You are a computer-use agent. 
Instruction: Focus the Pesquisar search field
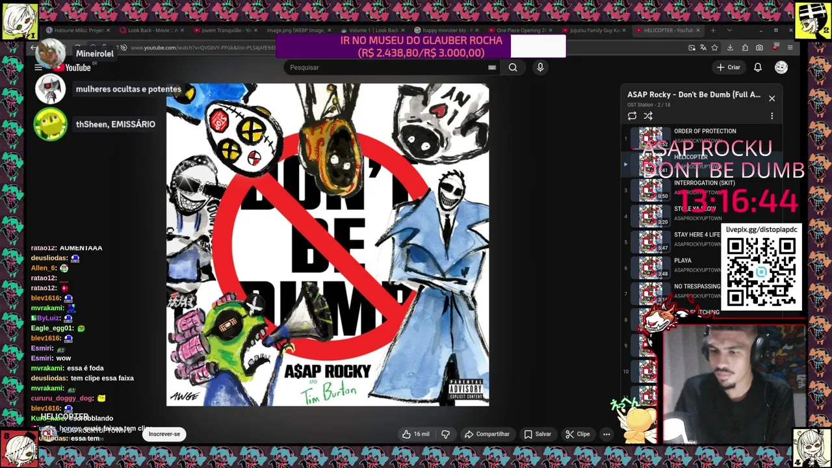tap(393, 68)
